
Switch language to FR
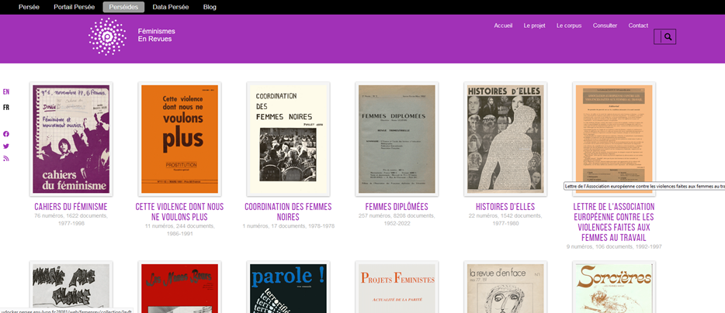click(x=6, y=108)
